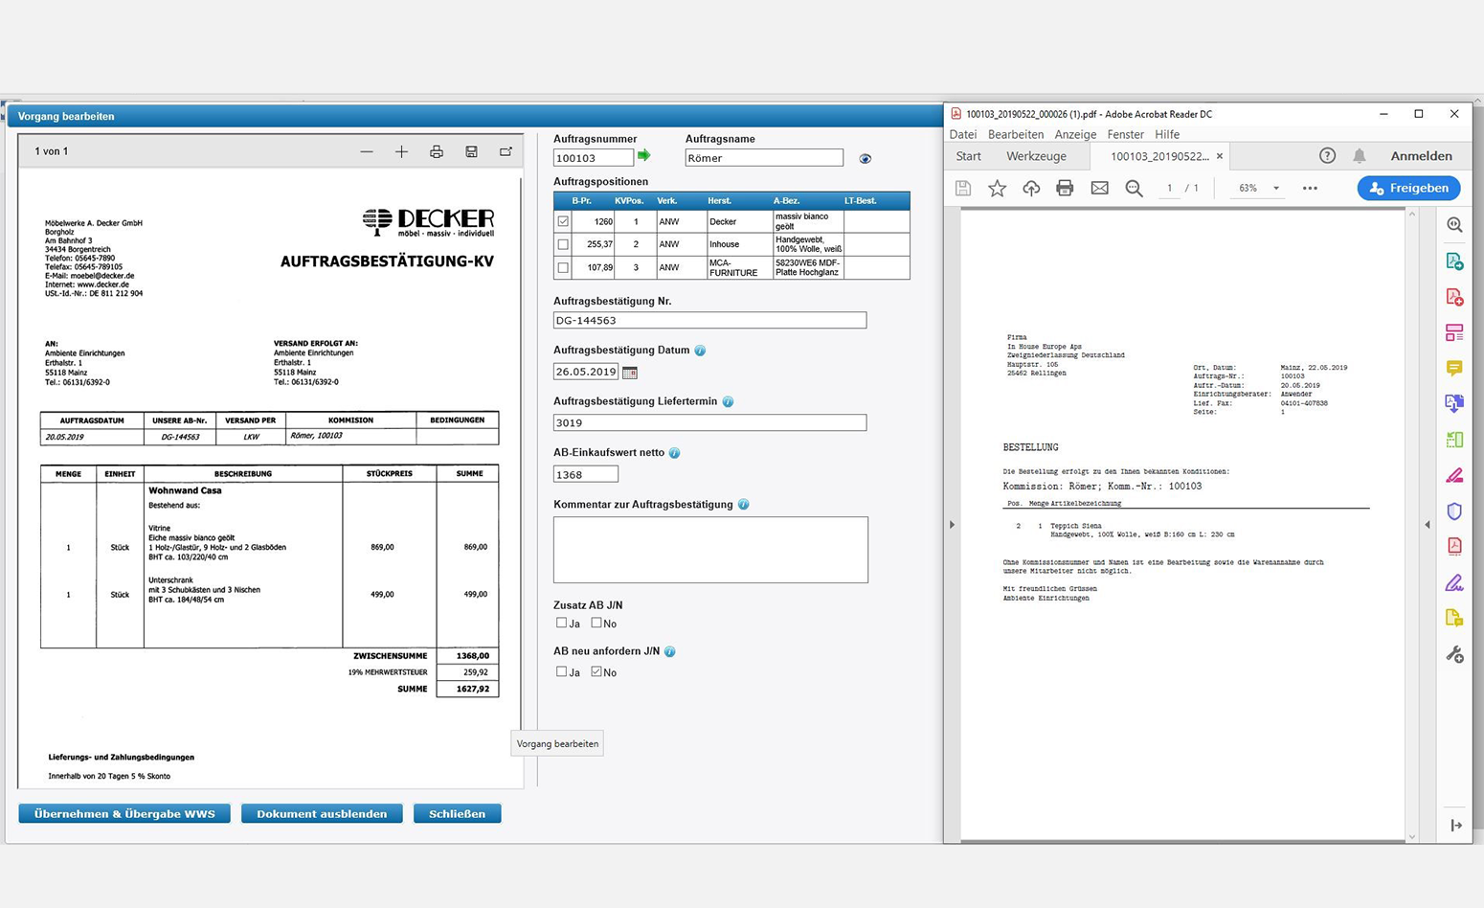1484x908 pixels.
Task: Tick Ja under AB neu anfordern J/N
Action: point(561,671)
